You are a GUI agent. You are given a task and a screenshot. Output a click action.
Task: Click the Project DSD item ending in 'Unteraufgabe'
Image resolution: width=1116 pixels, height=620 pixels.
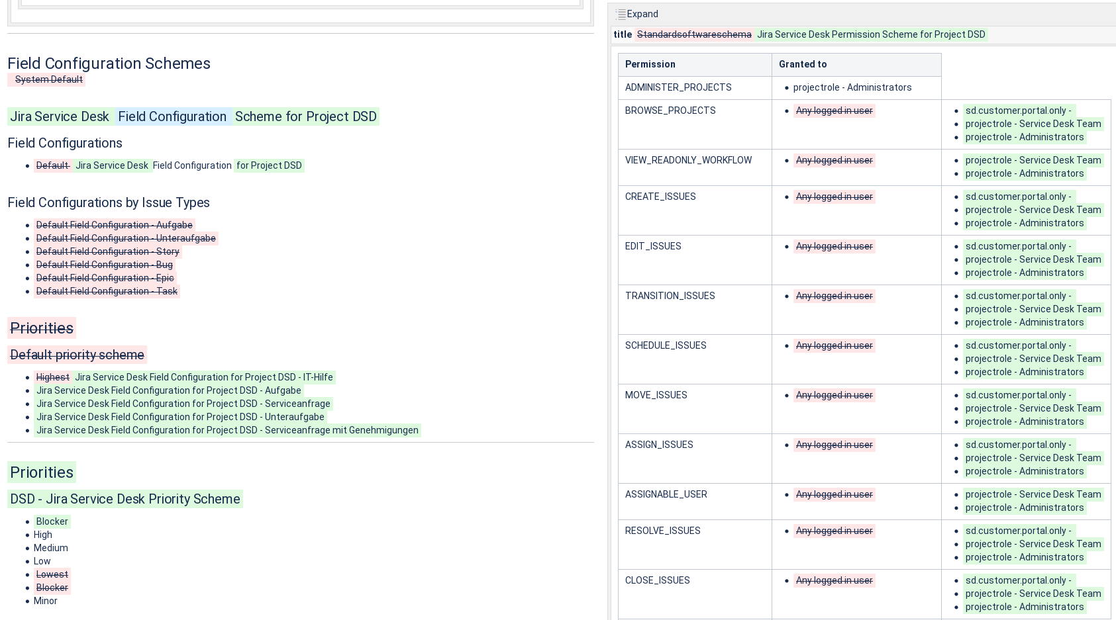coord(180,417)
